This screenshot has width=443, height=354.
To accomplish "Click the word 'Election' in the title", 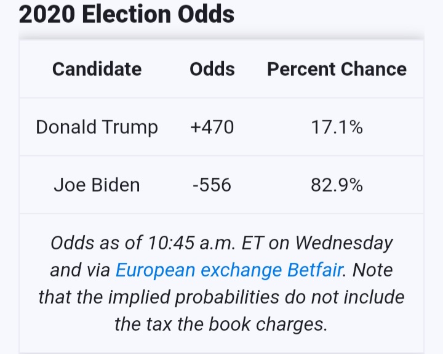I will click(x=127, y=14).
